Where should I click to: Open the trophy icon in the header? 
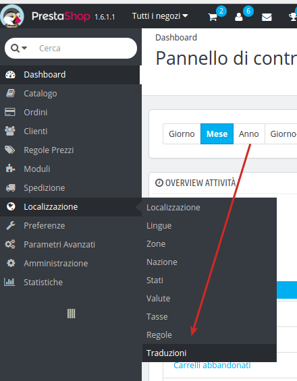click(293, 18)
